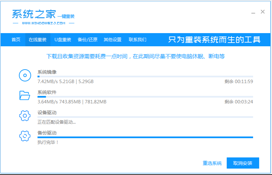Screen dimensions: 272x175
Task: Click the 系统之家 logo
Action: click(34, 14)
